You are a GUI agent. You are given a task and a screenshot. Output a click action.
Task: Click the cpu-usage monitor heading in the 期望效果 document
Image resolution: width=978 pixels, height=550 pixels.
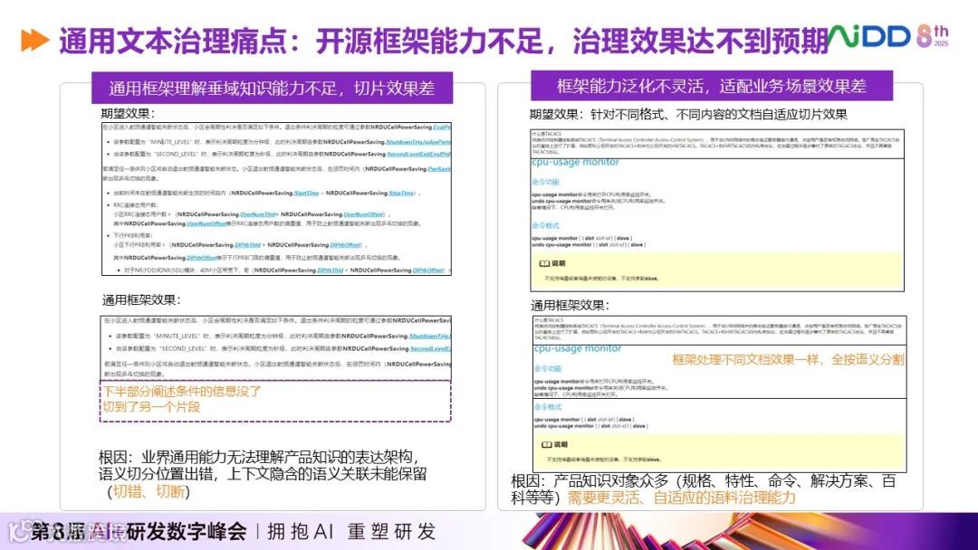click(575, 162)
